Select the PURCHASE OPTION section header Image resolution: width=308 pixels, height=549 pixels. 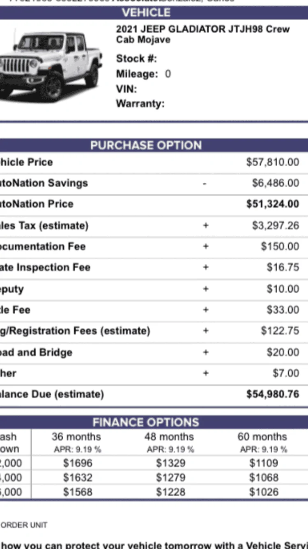(146, 145)
